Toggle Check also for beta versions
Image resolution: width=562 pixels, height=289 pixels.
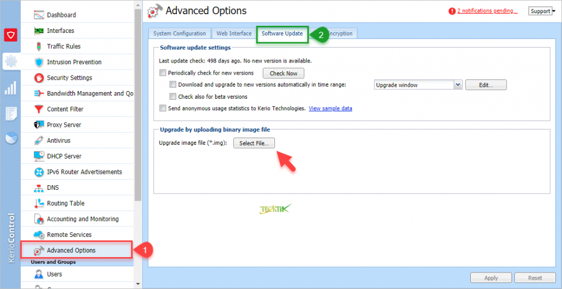pyautogui.click(x=173, y=97)
